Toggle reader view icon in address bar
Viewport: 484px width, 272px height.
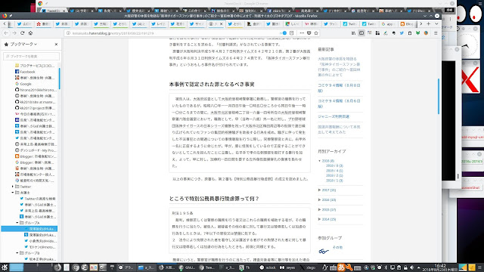point(292,33)
